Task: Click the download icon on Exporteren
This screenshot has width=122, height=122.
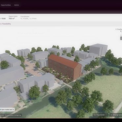Action: 95,115
